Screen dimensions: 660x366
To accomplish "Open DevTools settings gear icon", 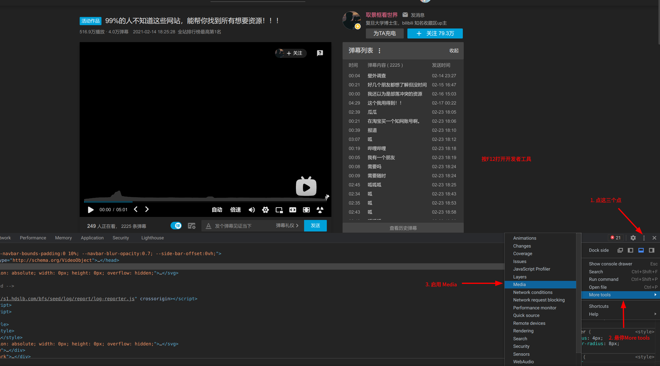I will [633, 238].
